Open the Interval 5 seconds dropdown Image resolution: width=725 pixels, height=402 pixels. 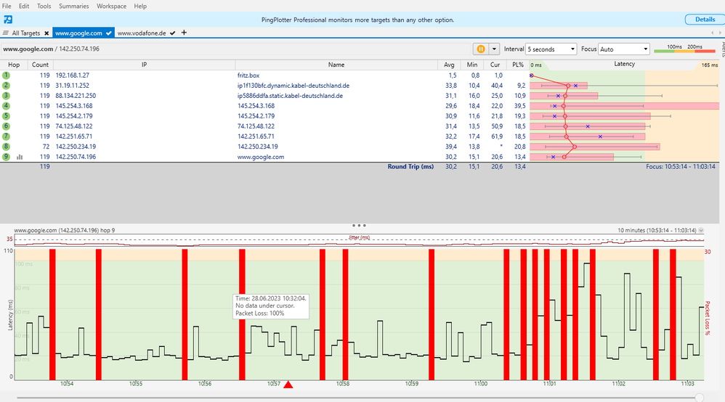pos(551,49)
